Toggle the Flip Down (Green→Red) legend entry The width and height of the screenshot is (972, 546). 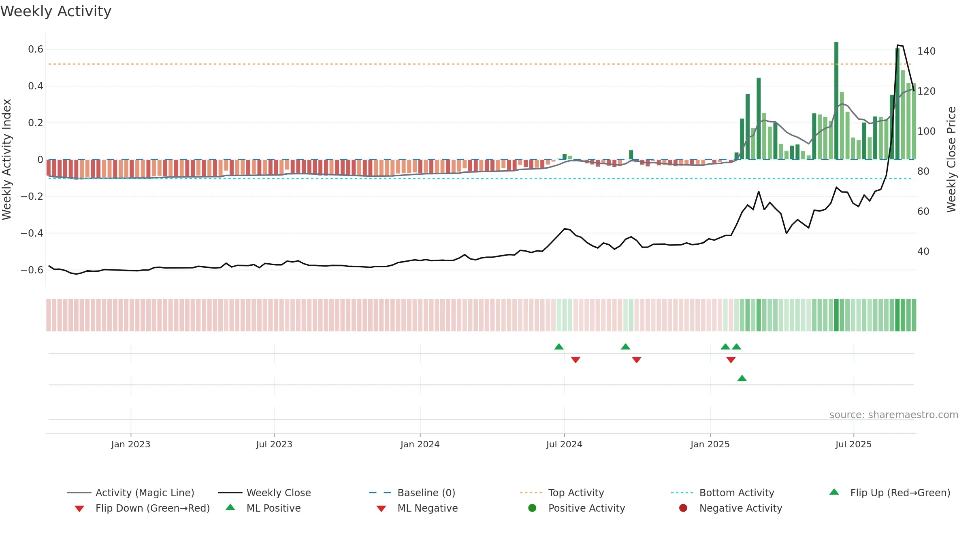[142, 508]
